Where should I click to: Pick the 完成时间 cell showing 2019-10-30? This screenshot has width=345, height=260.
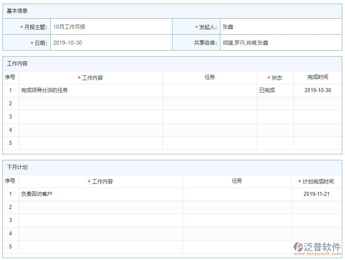[317, 90]
